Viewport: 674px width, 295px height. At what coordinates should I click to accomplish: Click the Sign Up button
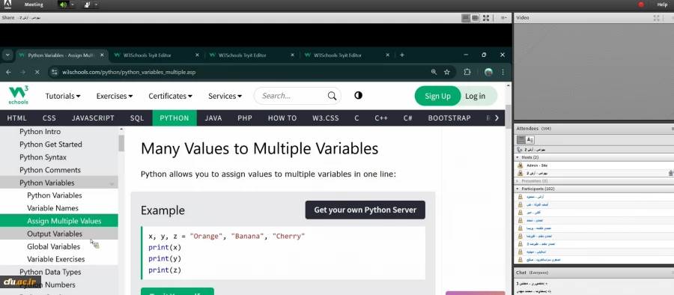(437, 96)
